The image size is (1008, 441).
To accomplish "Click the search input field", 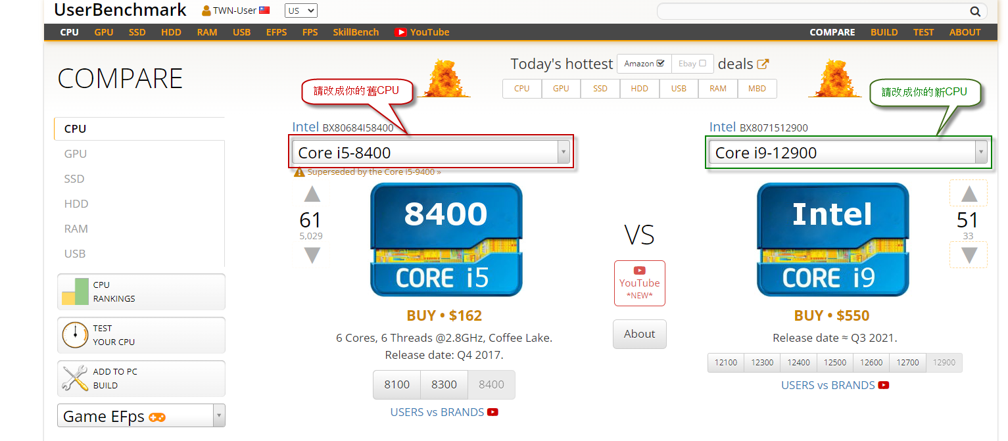I will click(812, 11).
